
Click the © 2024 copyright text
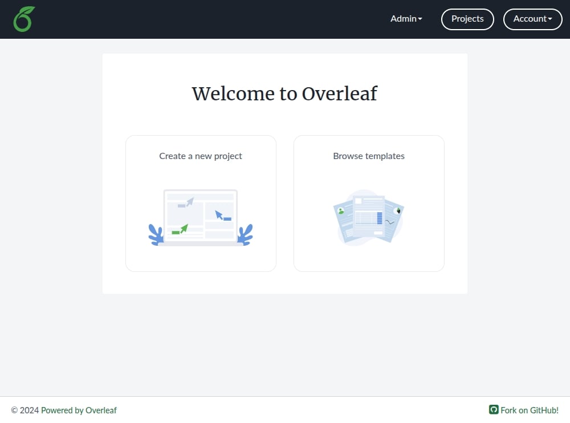25,410
